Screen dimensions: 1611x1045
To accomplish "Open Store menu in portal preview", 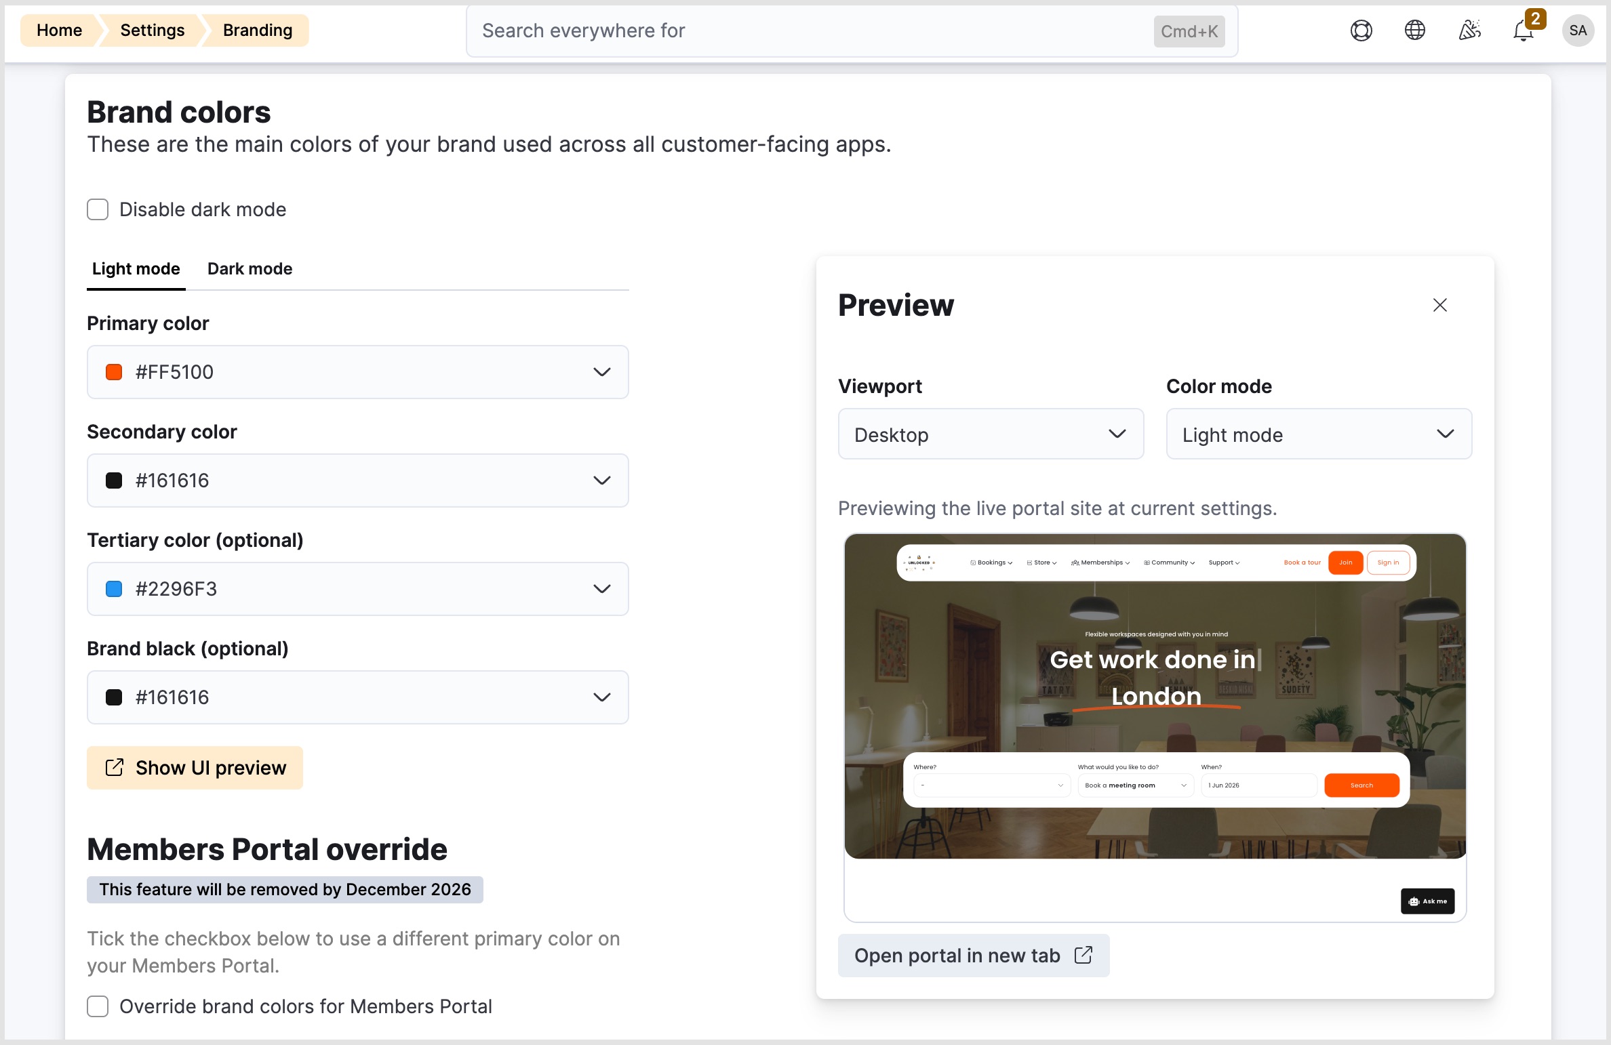I will (x=1042, y=562).
